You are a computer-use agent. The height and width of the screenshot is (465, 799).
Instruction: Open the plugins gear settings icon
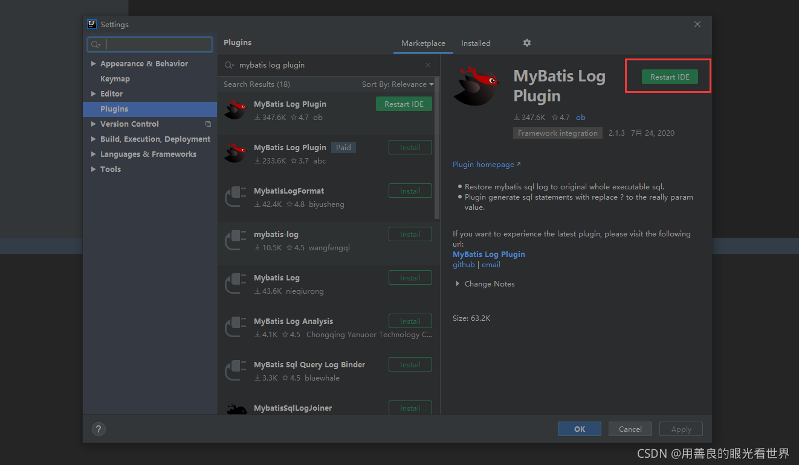pos(527,43)
